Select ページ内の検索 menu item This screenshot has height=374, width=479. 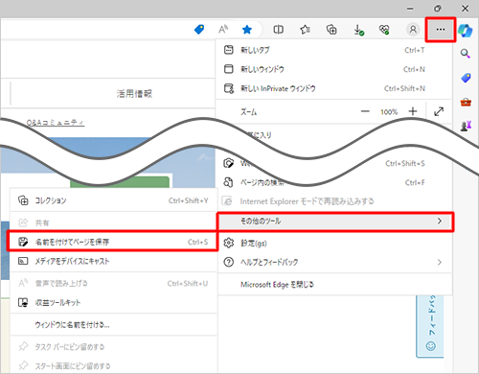(333, 182)
